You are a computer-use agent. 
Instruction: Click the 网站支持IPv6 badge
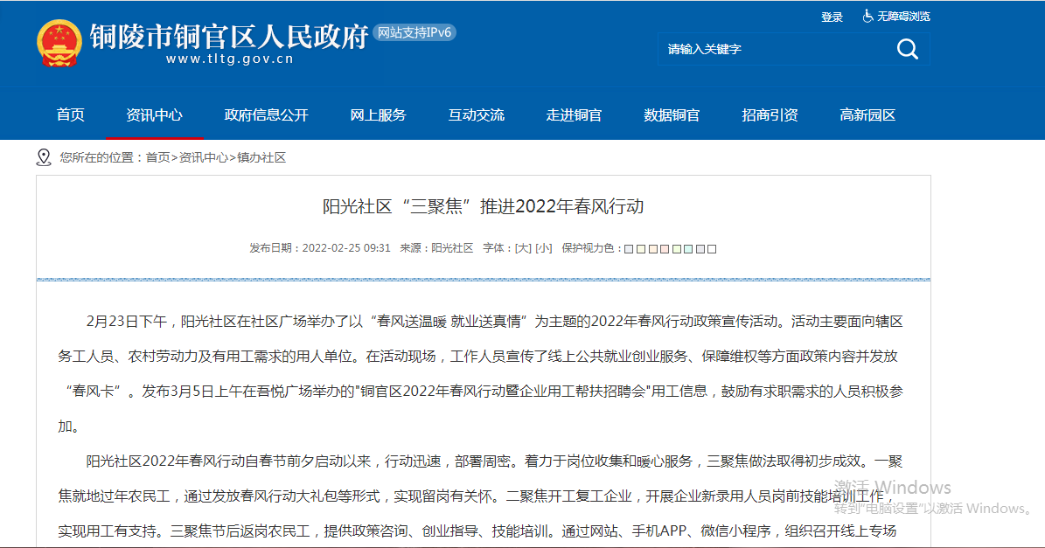click(x=415, y=33)
